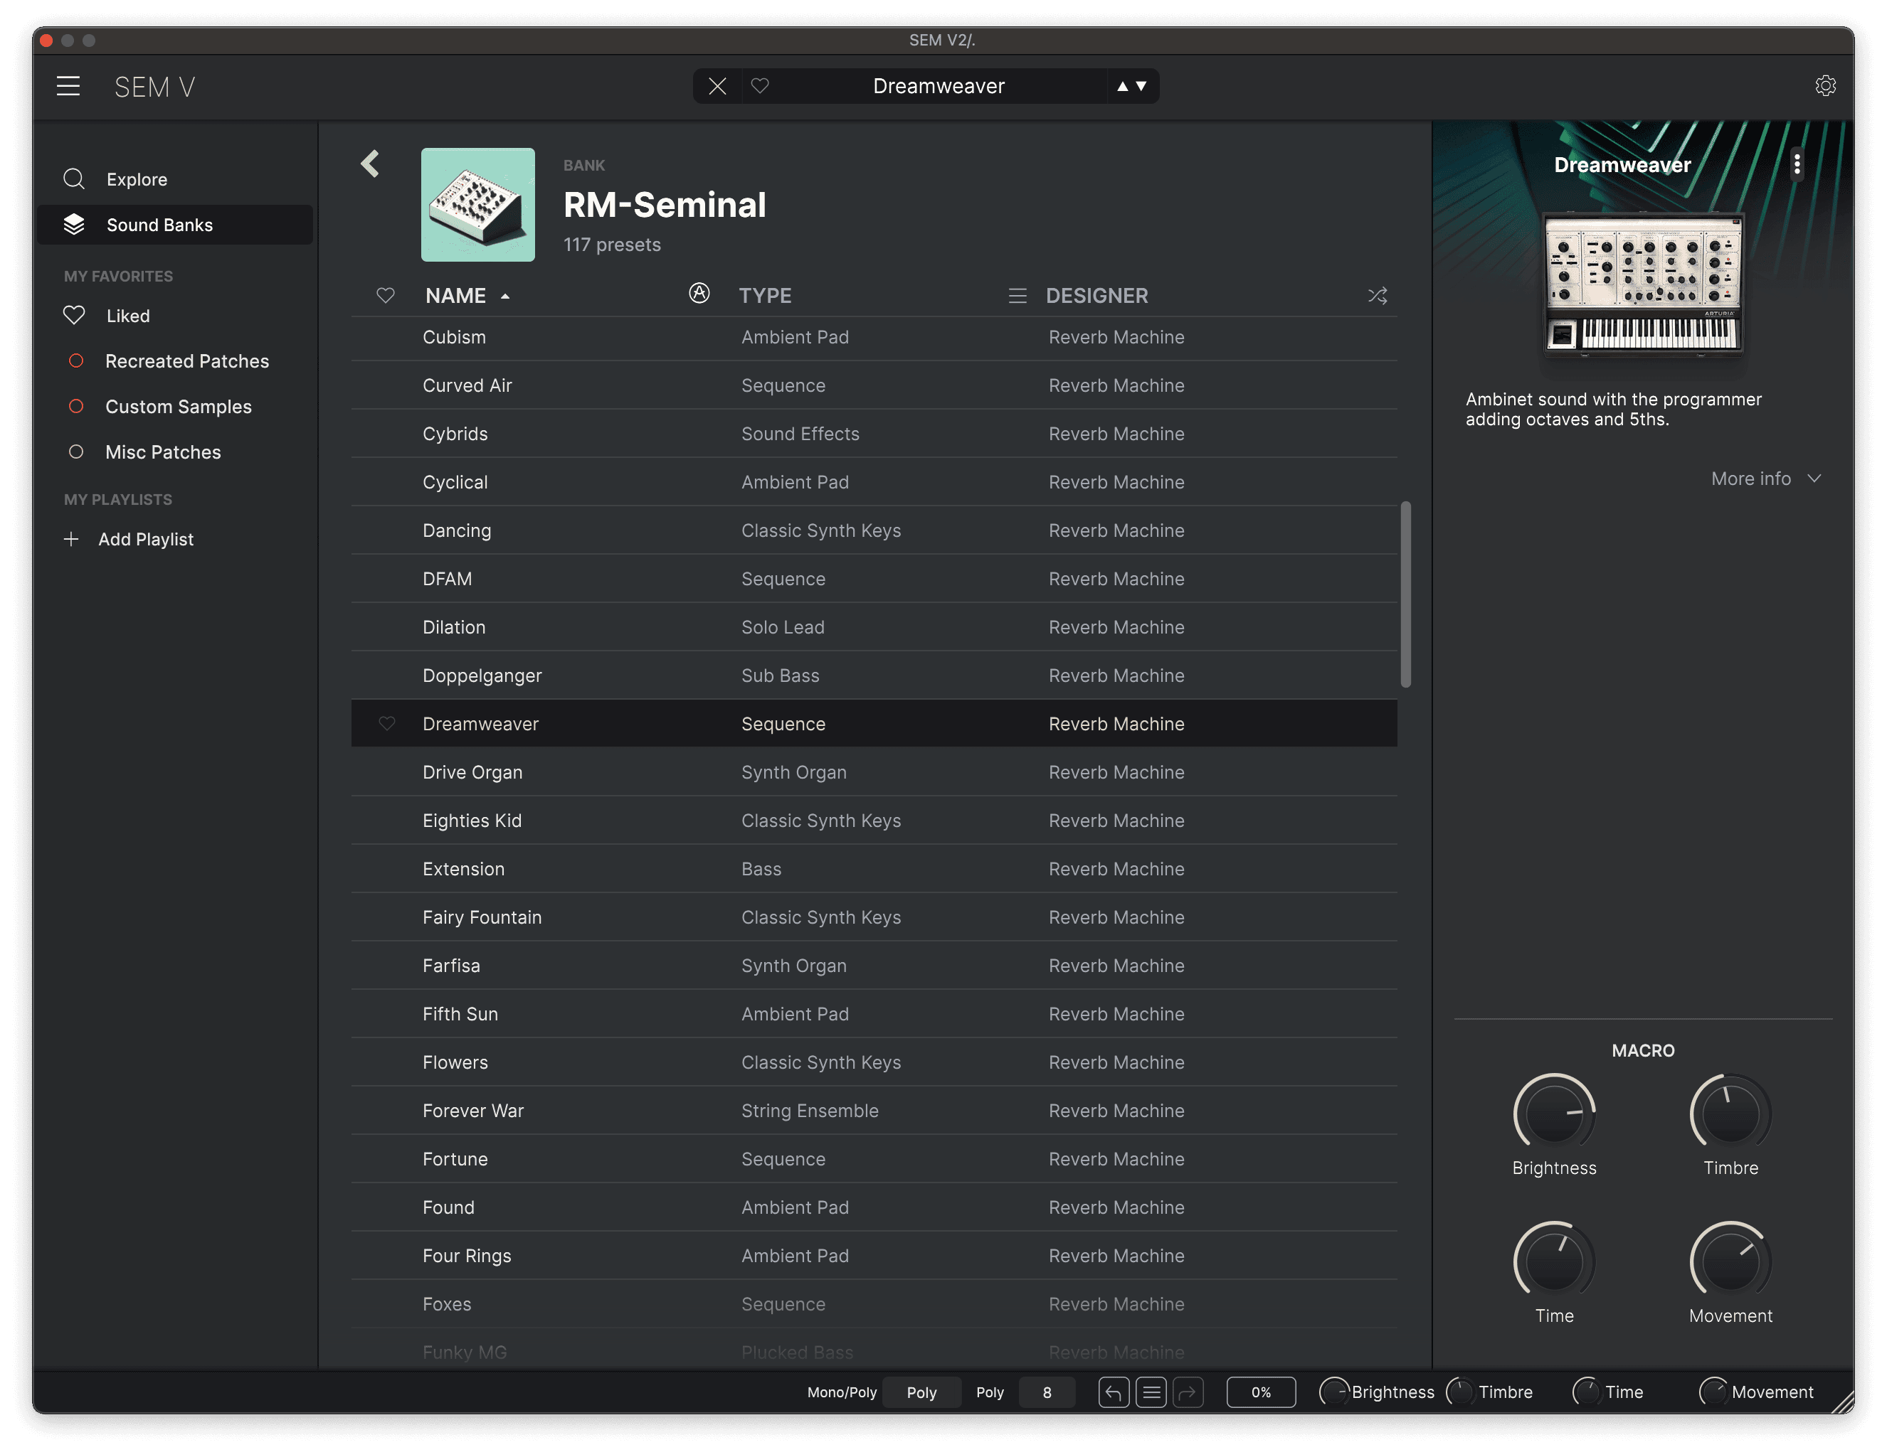Viewport: 1887px width, 1452px height.
Task: Click the undo arrow in bottom bar
Action: pos(1113,1392)
